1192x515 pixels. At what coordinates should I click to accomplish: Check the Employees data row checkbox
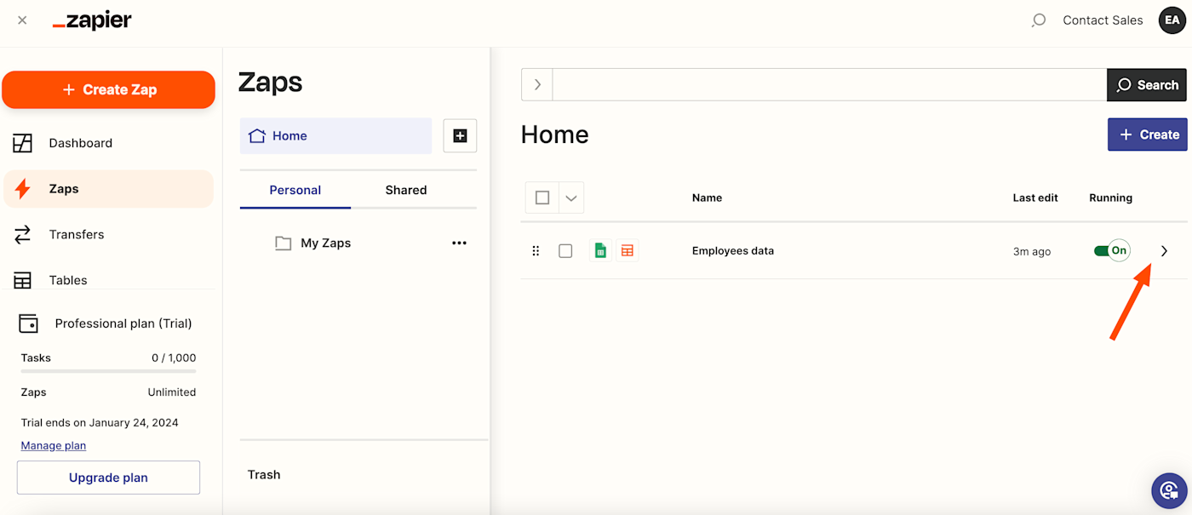click(x=565, y=251)
